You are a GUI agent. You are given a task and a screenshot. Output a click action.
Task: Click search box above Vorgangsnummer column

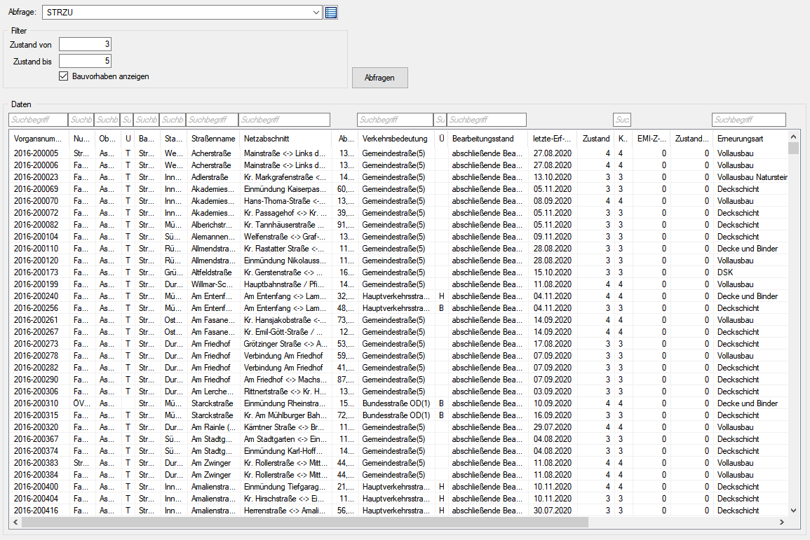click(x=38, y=120)
